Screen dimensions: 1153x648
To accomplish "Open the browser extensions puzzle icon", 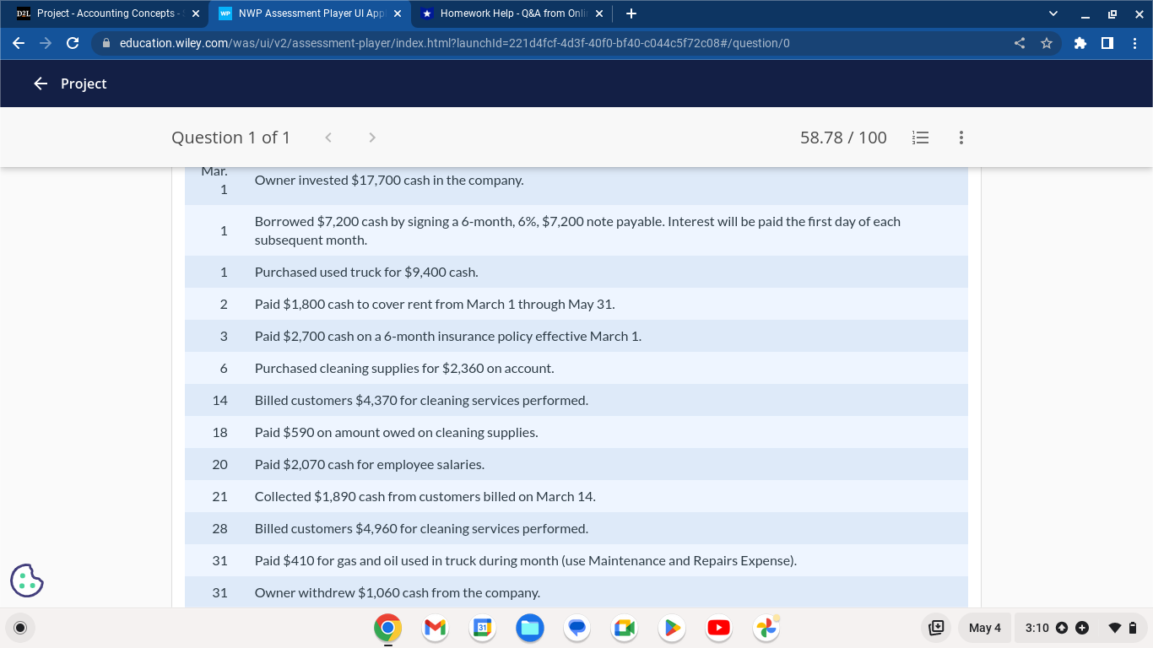I will pos(1080,43).
